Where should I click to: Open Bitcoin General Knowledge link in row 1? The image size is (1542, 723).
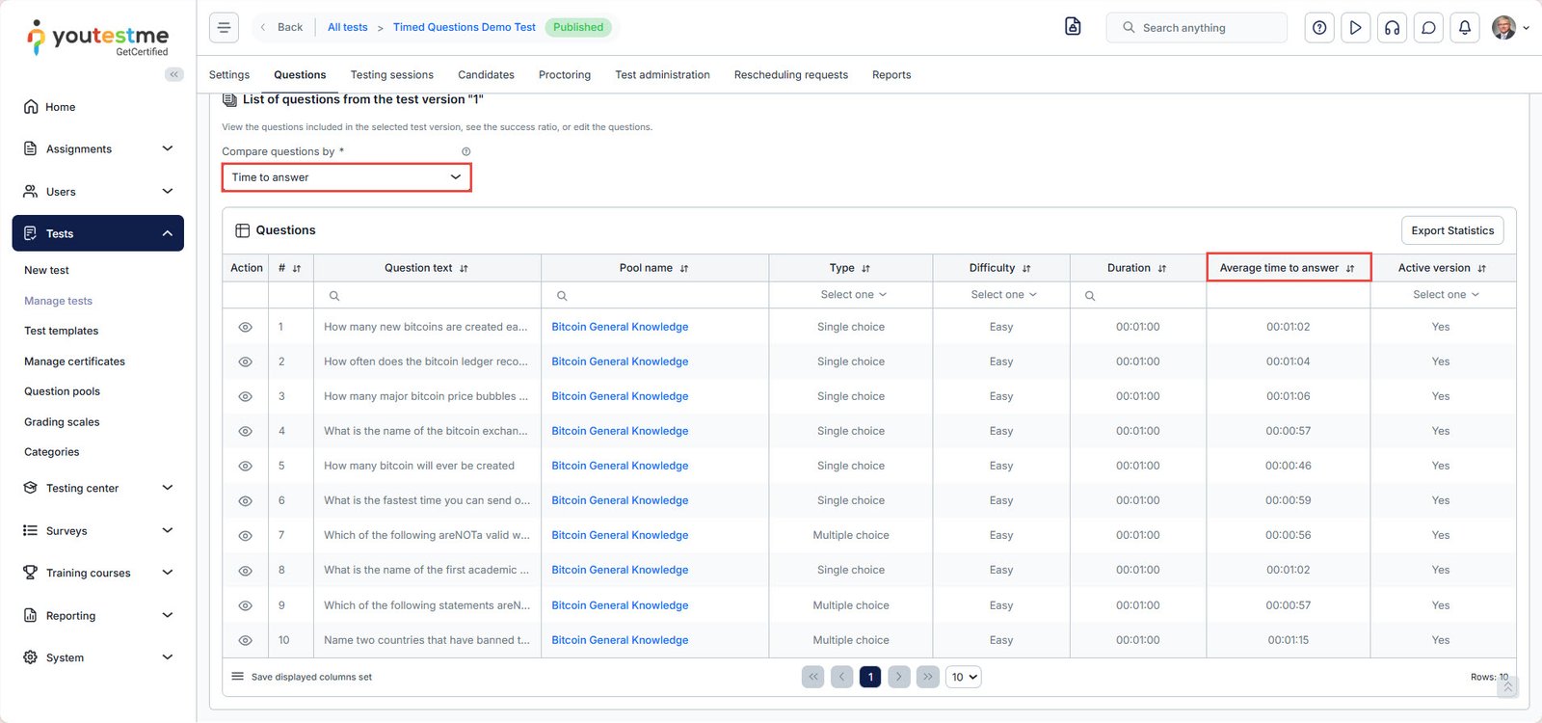[620, 327]
